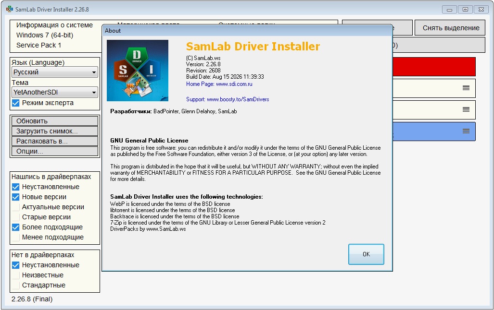Open hamburger menu on second cream driver bar
This screenshot has height=310, width=494.
click(466, 109)
